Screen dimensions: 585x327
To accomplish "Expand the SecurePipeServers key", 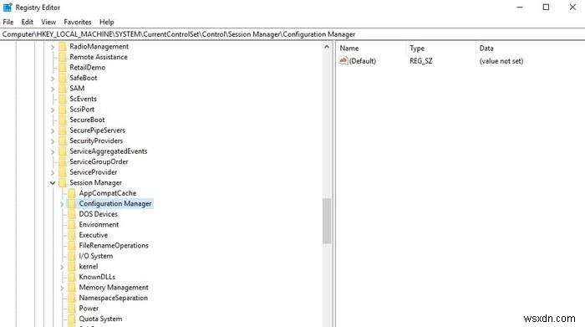I will 53,130.
